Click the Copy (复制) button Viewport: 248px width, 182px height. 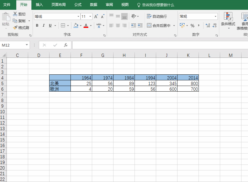point(19,21)
